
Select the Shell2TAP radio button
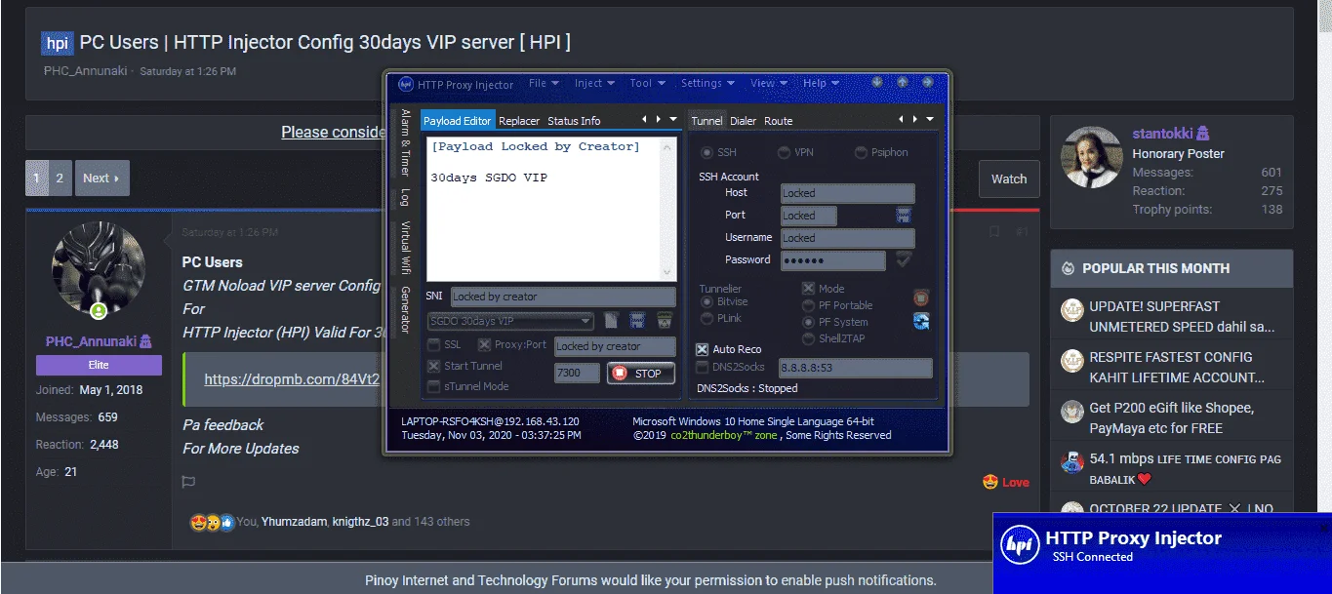point(808,338)
